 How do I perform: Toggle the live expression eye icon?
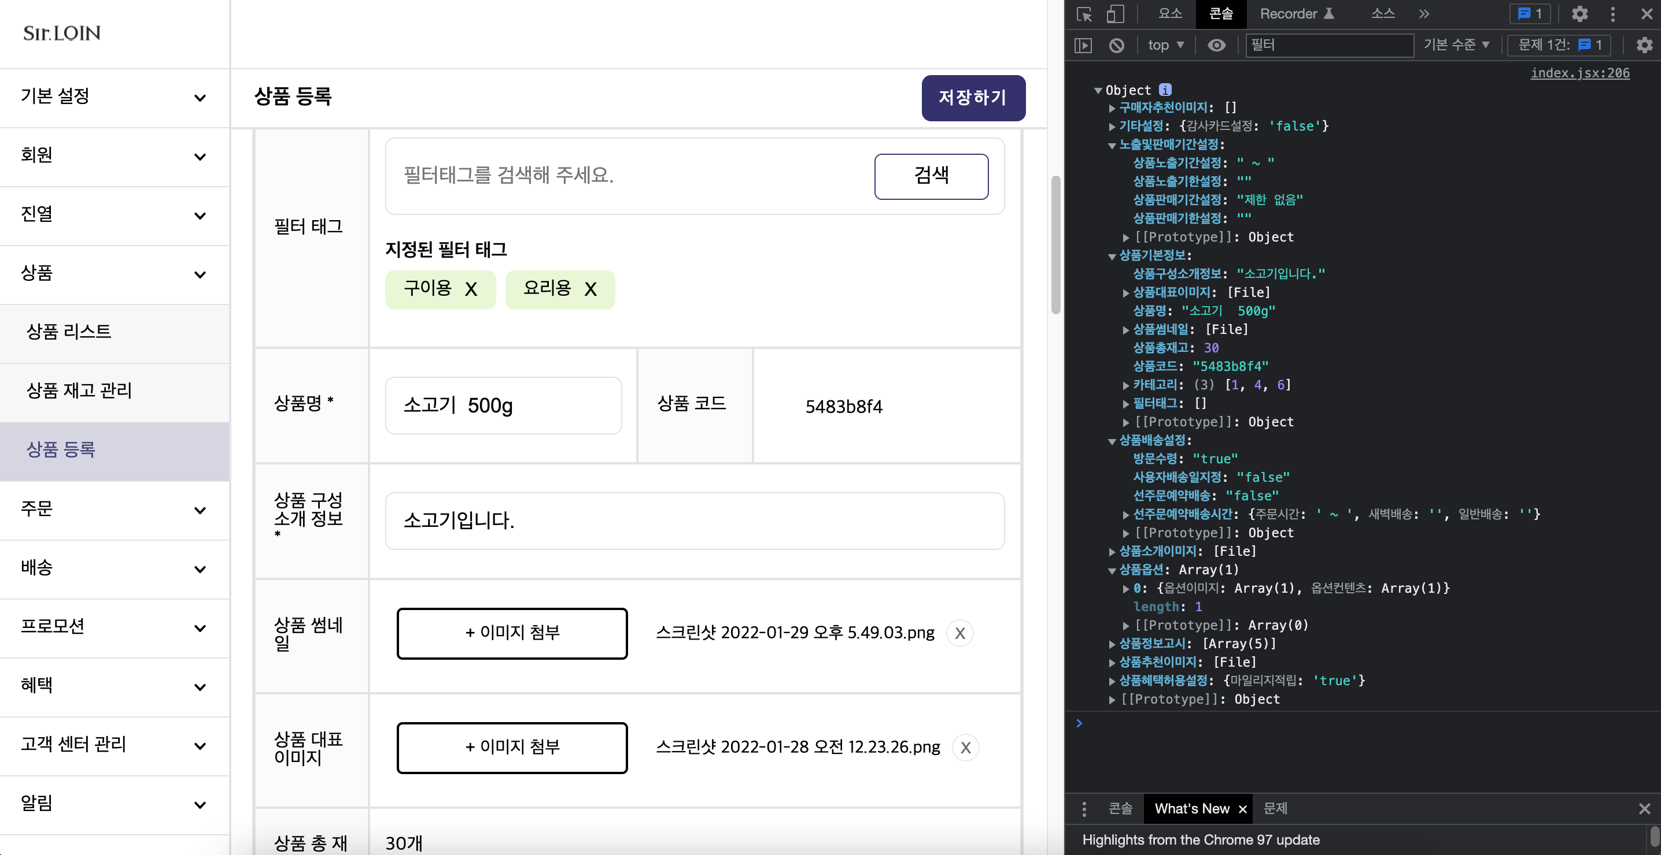click(x=1216, y=45)
